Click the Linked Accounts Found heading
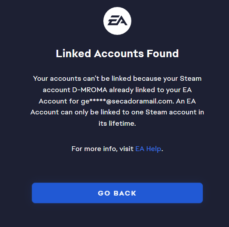 117,53
